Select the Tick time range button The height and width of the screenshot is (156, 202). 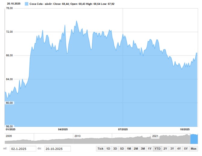click(100, 148)
